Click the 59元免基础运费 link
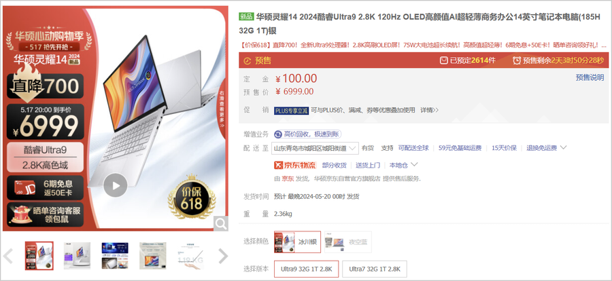 tap(460, 148)
